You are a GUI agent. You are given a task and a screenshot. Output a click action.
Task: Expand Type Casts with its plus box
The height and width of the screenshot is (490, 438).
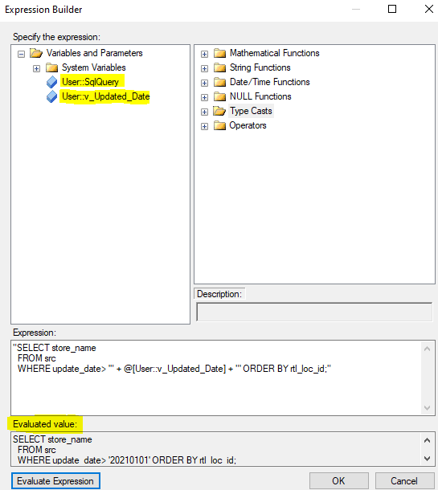coord(204,112)
